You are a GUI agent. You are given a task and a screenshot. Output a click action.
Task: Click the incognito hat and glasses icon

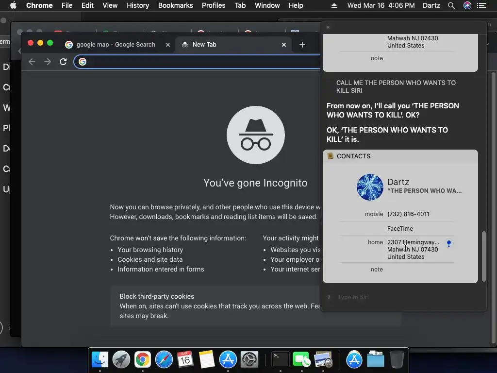click(255, 135)
